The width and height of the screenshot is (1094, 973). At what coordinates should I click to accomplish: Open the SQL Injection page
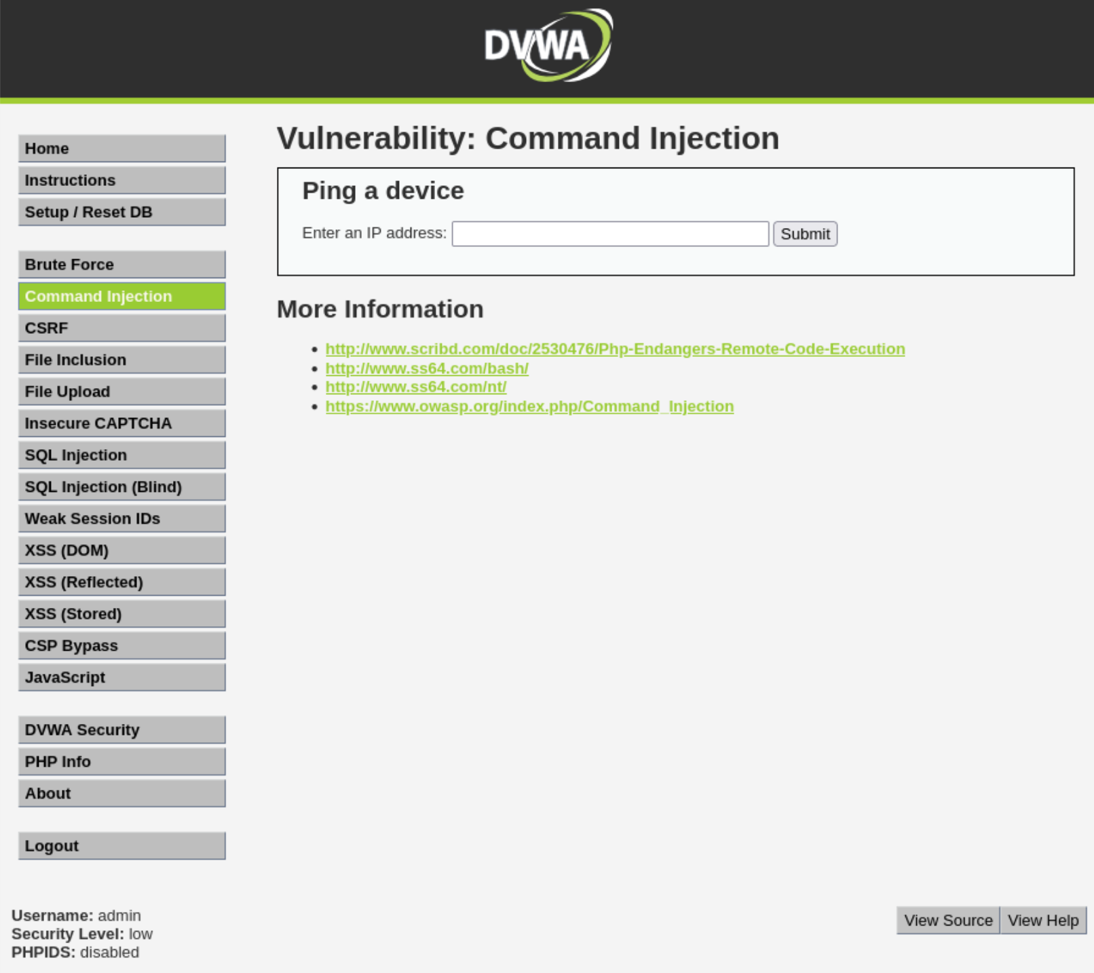click(x=122, y=455)
